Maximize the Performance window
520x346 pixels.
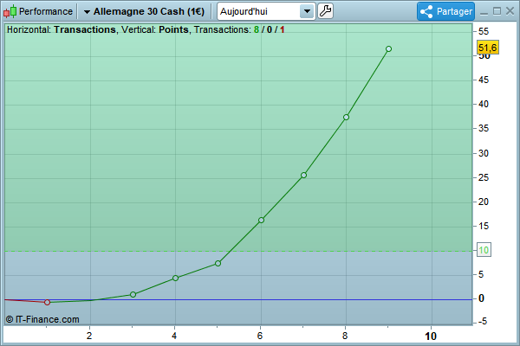click(x=497, y=11)
